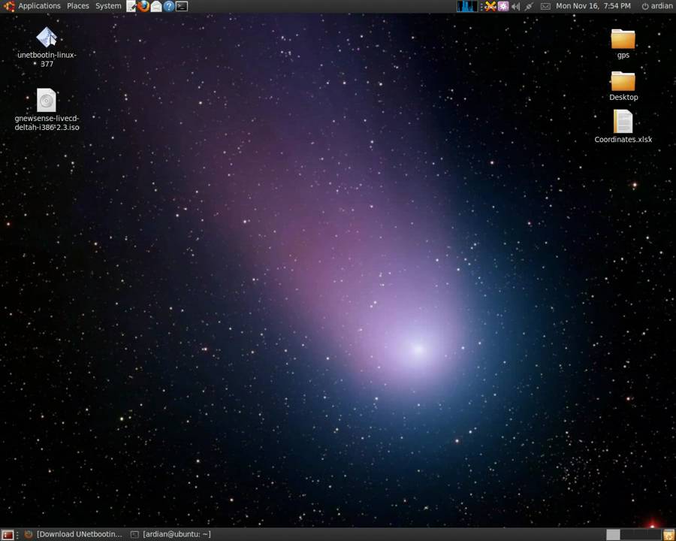676x541 pixels.
Task: Open the Trash applet in bottom panel
Action: pyautogui.click(x=668, y=535)
